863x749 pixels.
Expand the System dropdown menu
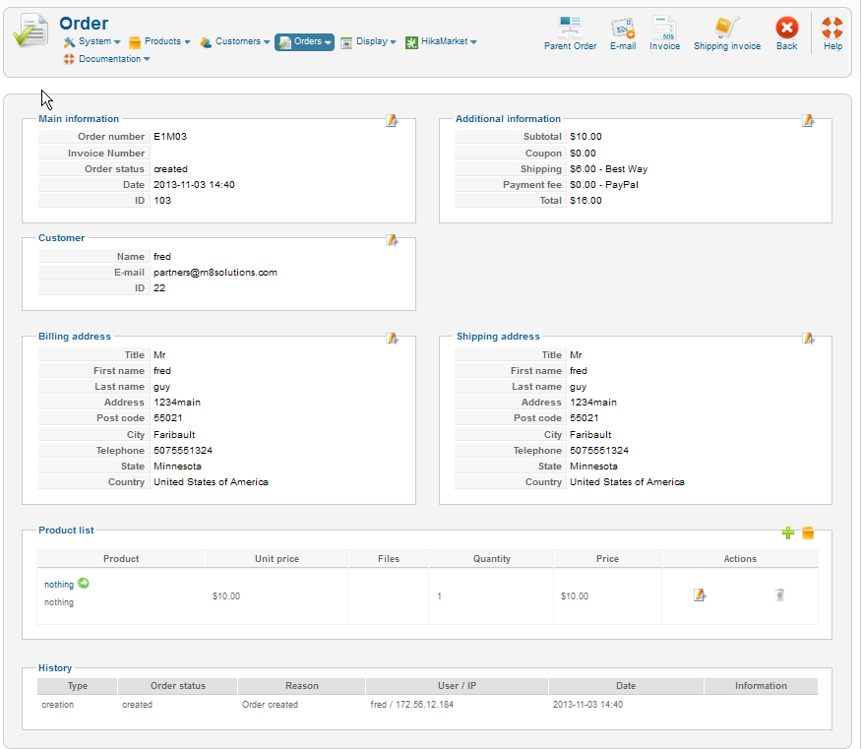click(92, 42)
